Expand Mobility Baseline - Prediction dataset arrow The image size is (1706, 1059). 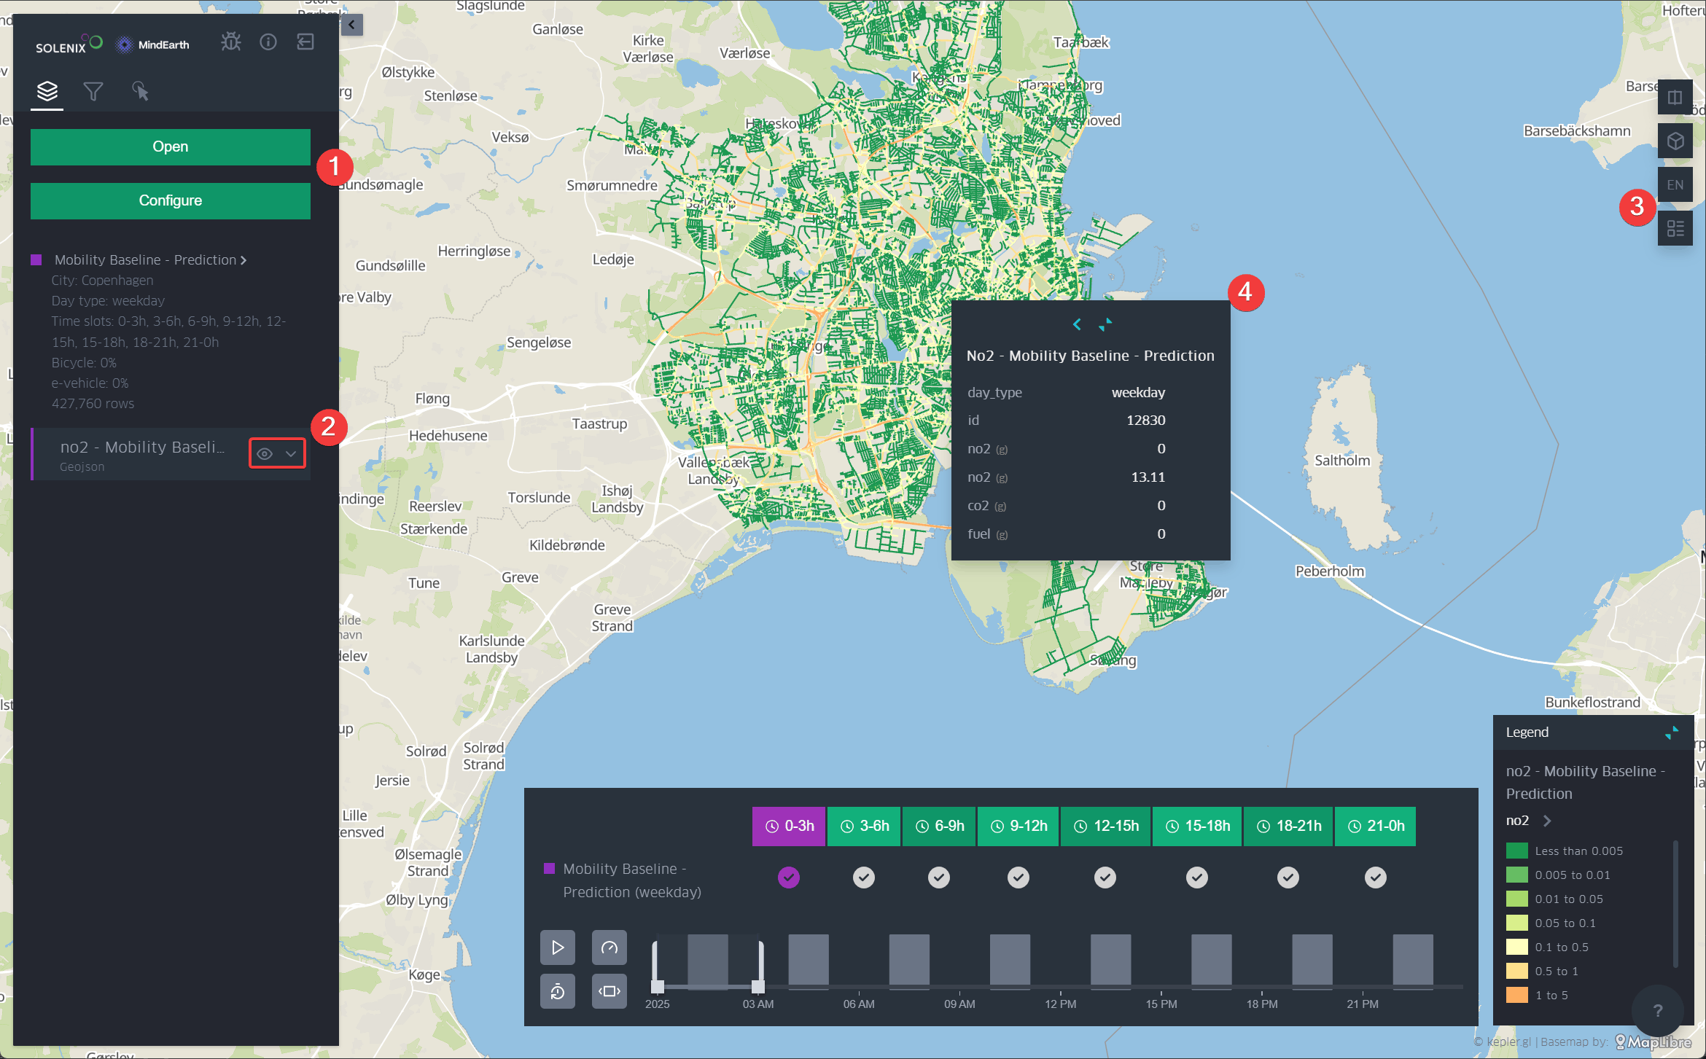click(244, 260)
